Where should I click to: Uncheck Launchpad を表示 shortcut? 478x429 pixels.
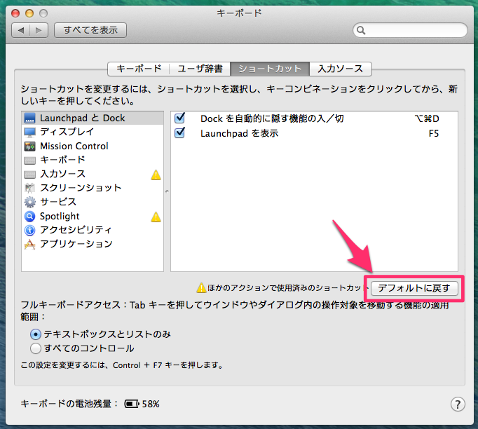[x=180, y=132]
